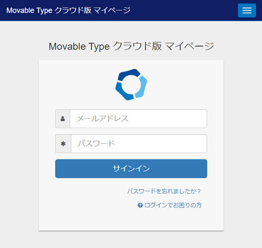Focus the パスワード input field

pos(139,144)
